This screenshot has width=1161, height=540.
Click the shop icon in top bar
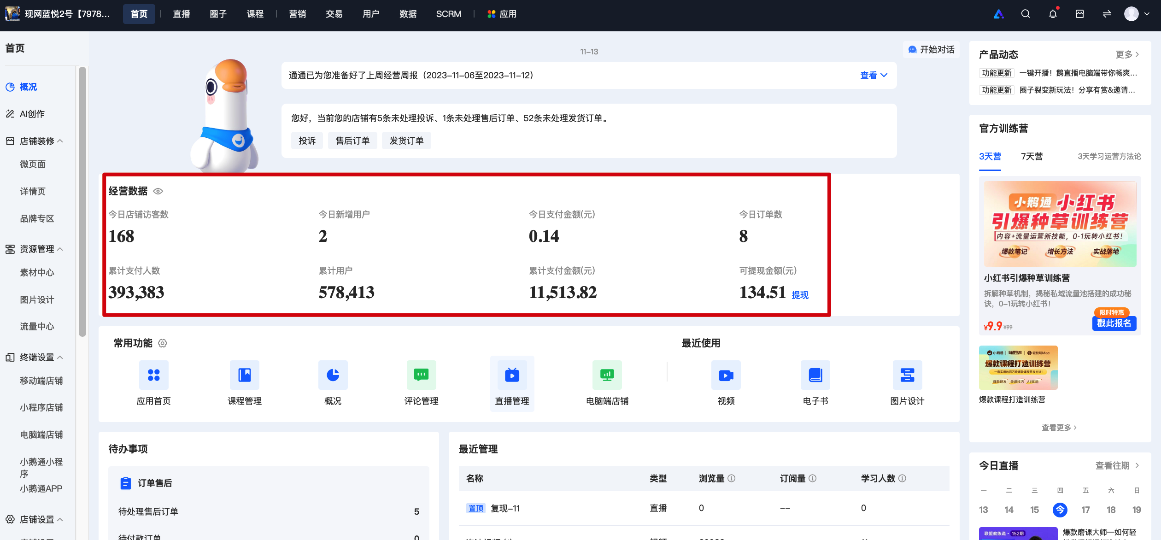tap(1079, 14)
